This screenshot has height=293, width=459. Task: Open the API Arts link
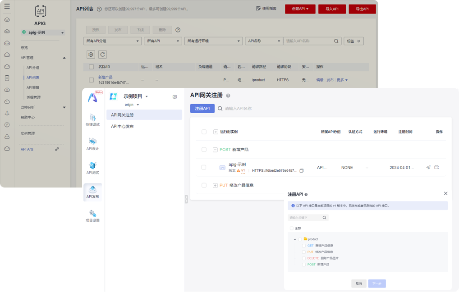[x=27, y=149]
